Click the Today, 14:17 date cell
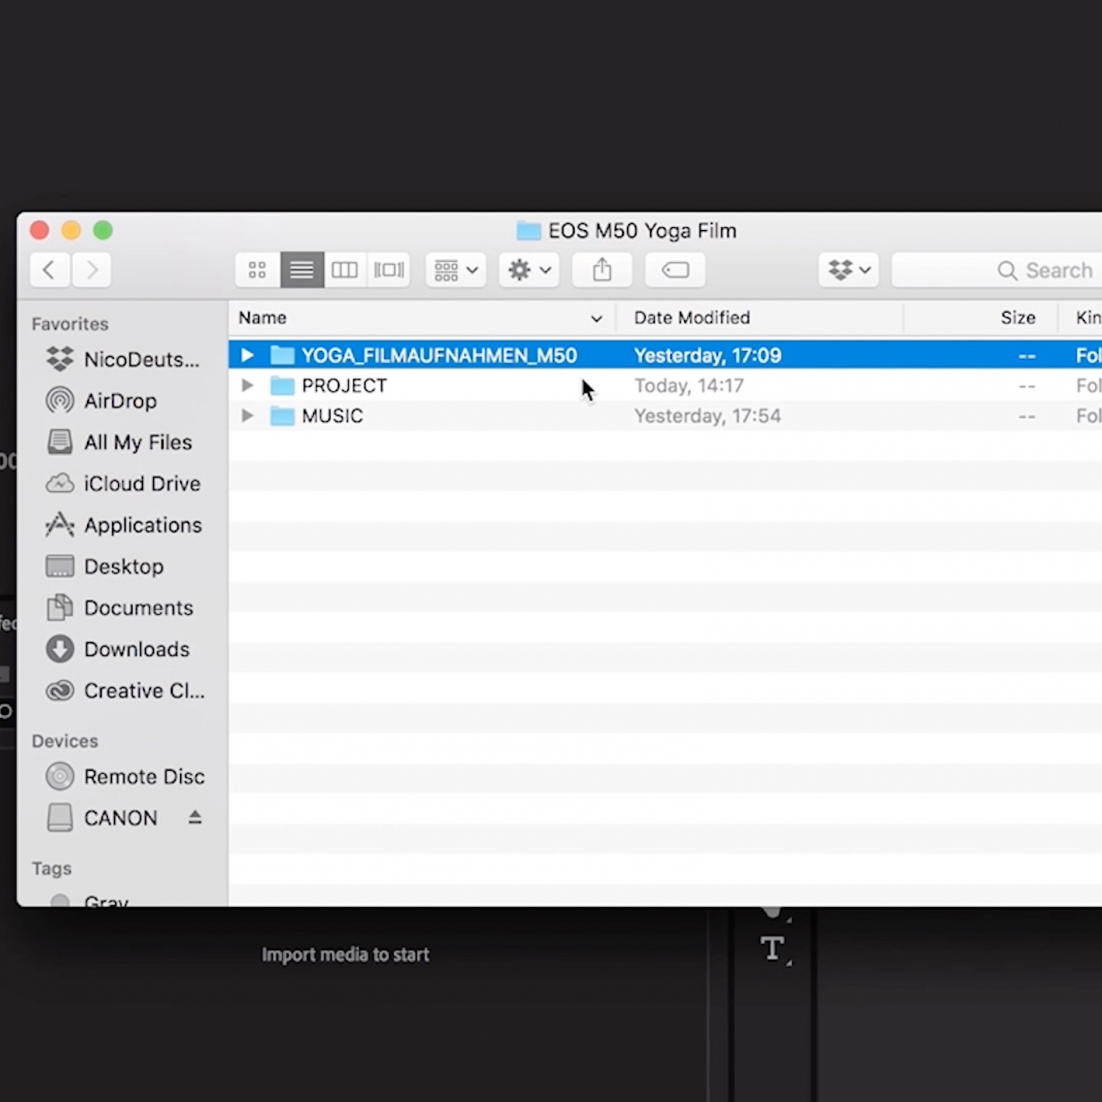 [x=689, y=386]
